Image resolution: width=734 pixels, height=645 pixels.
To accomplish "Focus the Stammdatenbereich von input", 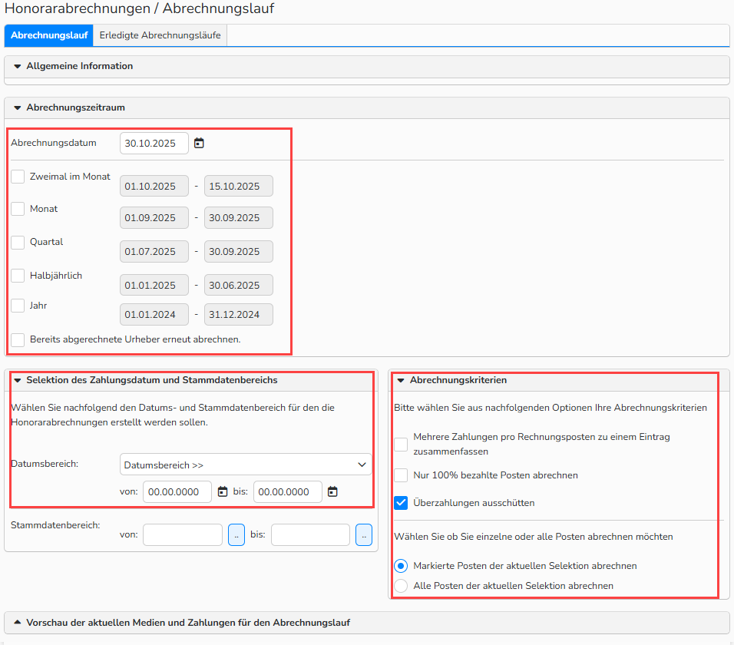I will point(183,535).
